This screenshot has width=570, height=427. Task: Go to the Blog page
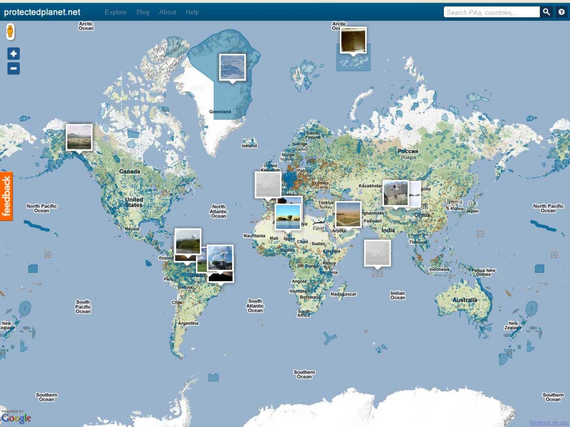tap(142, 12)
